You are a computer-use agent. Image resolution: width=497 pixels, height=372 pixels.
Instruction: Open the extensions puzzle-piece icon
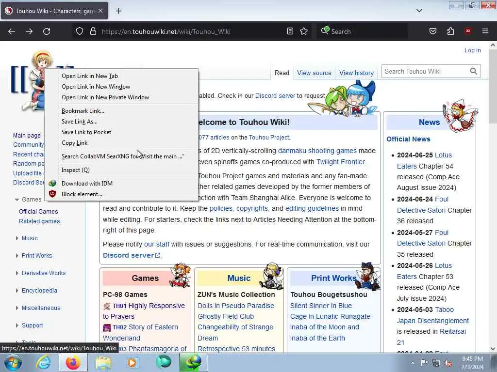450,31
